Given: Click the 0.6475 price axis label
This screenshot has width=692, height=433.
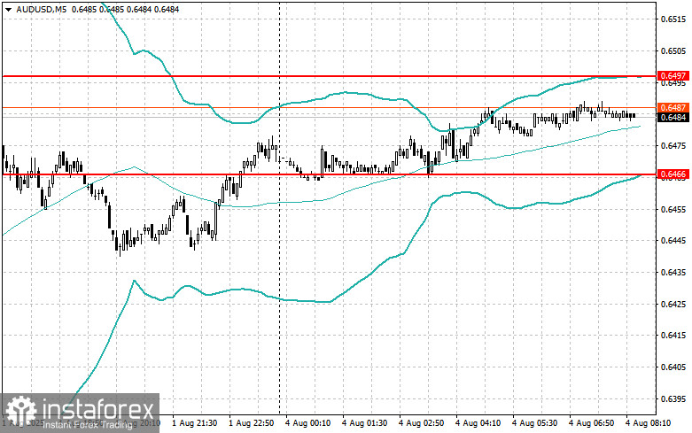Looking at the screenshot, I should tap(673, 145).
